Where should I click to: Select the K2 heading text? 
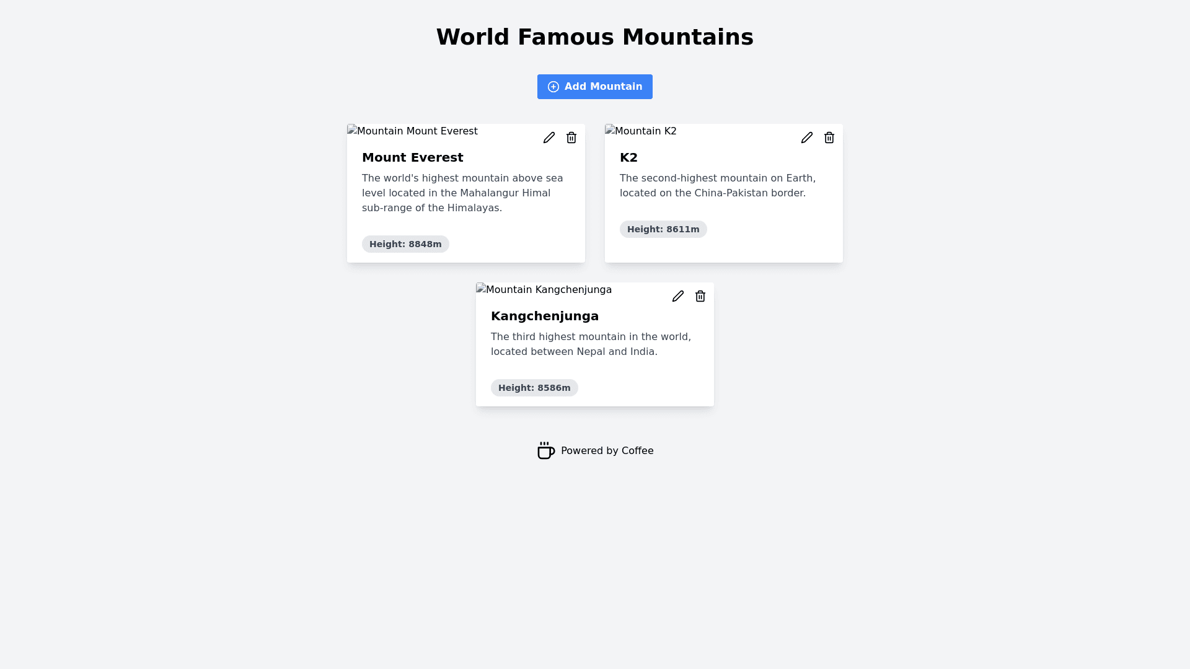[x=628, y=157]
